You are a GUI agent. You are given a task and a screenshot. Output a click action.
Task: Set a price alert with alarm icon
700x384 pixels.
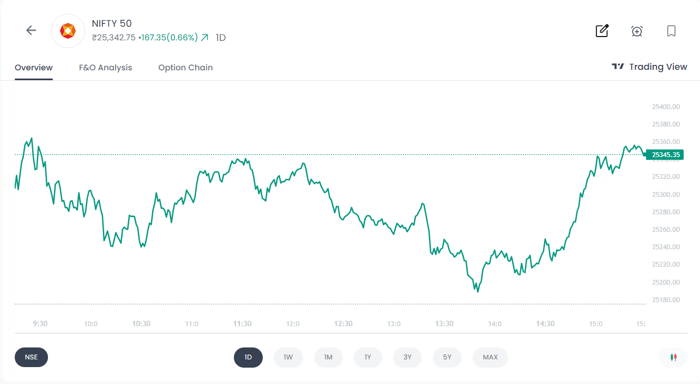point(637,31)
